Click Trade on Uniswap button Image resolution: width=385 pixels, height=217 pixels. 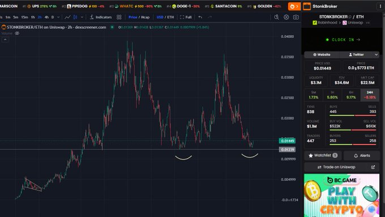[342, 167]
